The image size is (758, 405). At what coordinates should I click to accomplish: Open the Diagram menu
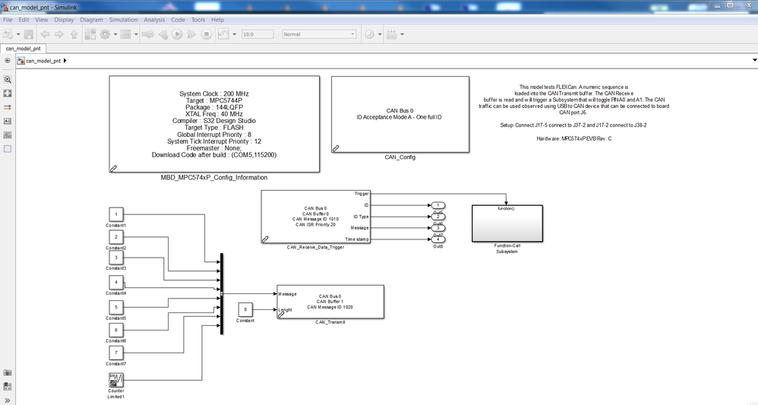[x=91, y=20]
